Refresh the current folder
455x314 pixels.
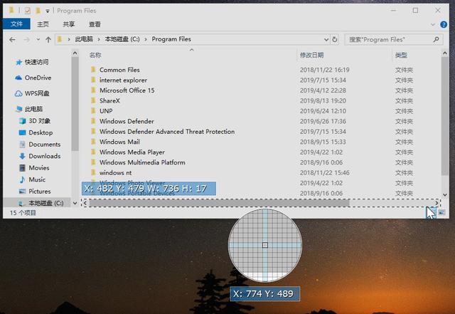click(335, 39)
